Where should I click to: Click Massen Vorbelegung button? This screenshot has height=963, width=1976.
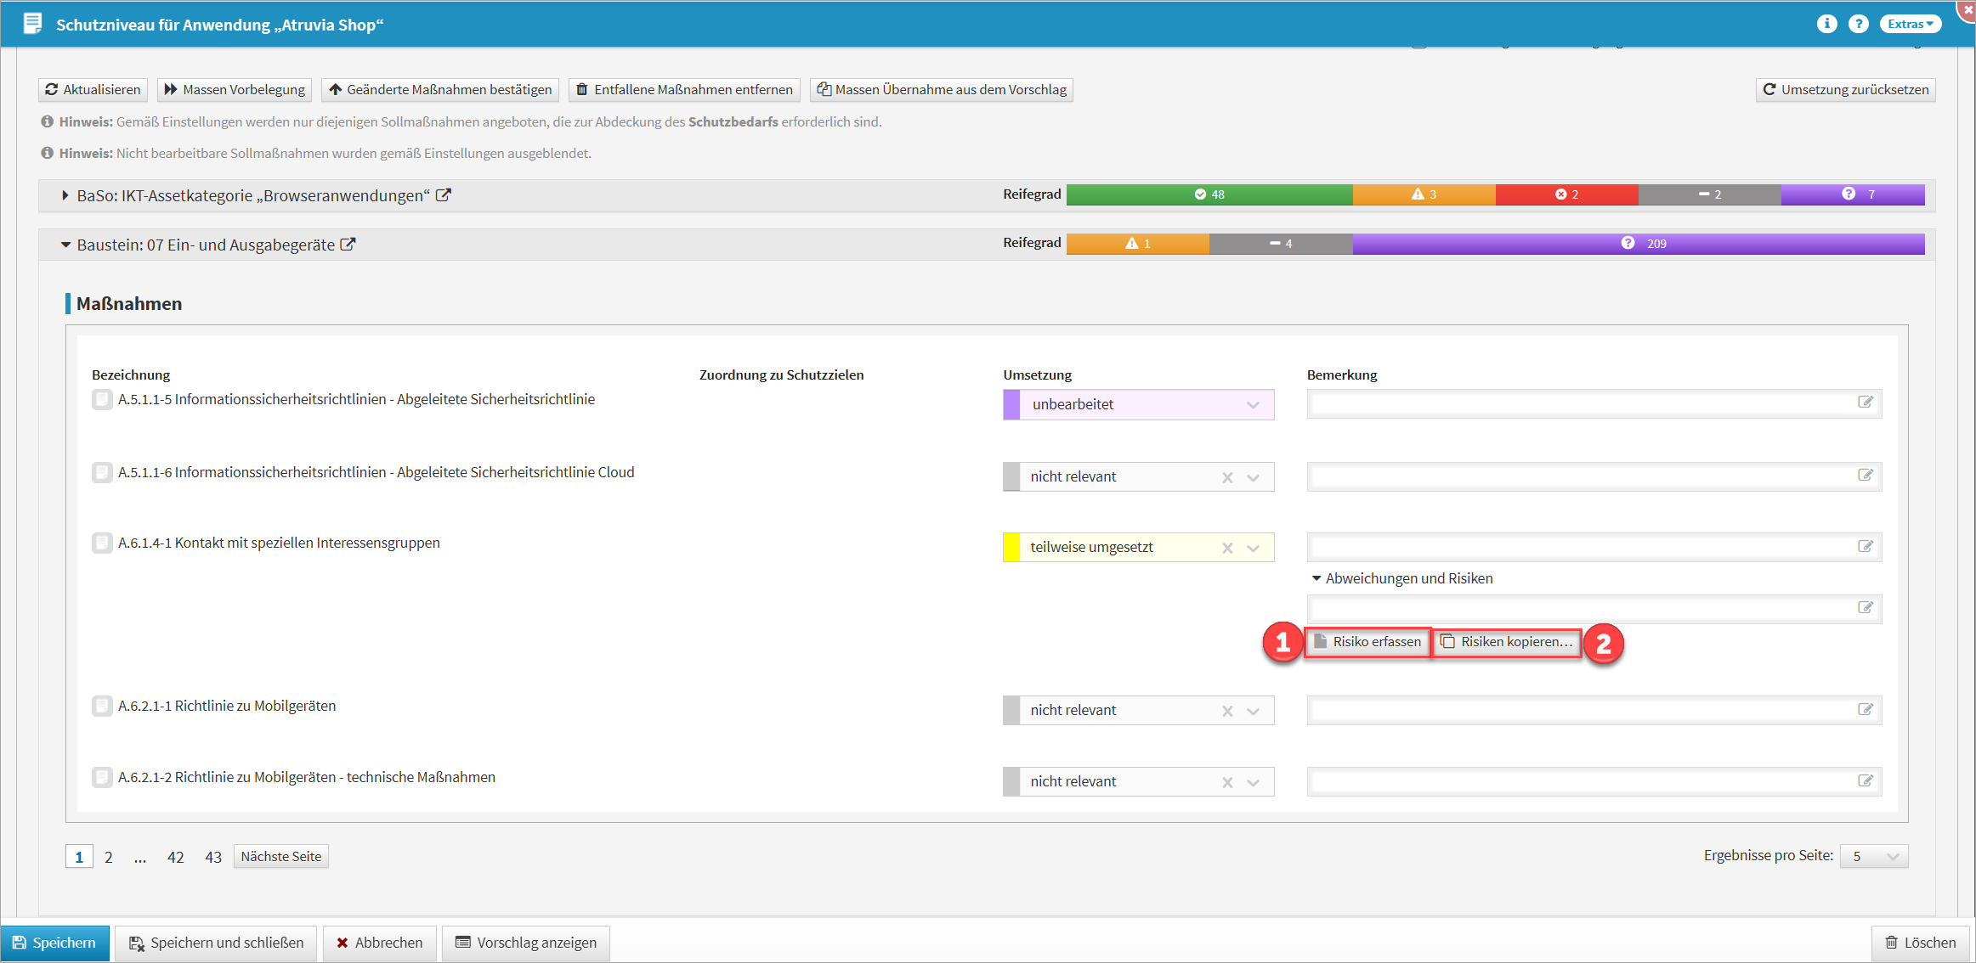point(235,90)
